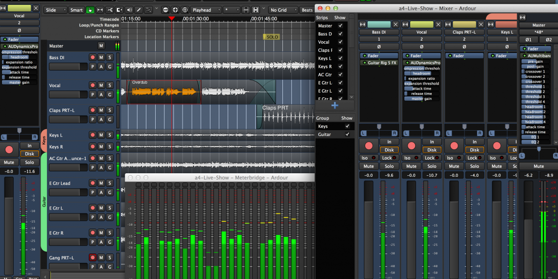
Task: Open the No Grid snap dropdown
Action: pos(282,10)
